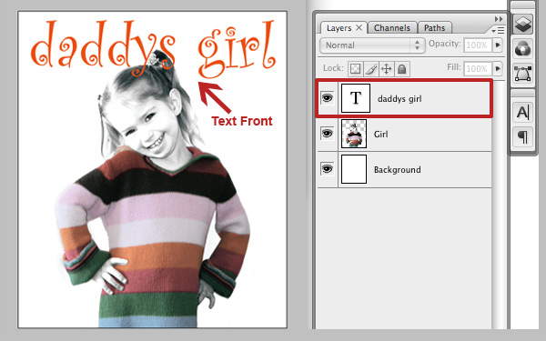Screen dimensions: 546x341
Task: Open the Normal blend mode dropdown
Action: (372, 45)
